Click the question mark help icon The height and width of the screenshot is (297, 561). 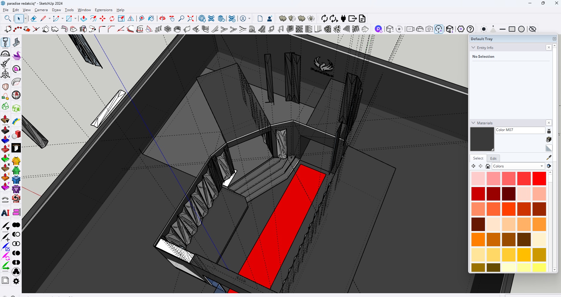point(470,29)
